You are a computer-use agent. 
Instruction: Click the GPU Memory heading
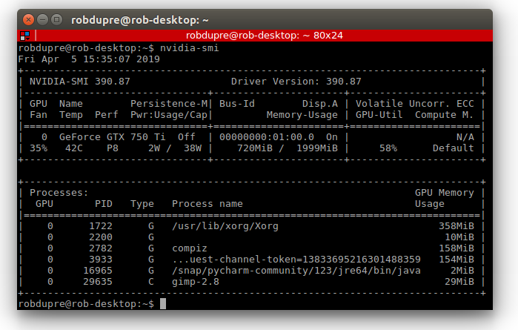point(444,193)
